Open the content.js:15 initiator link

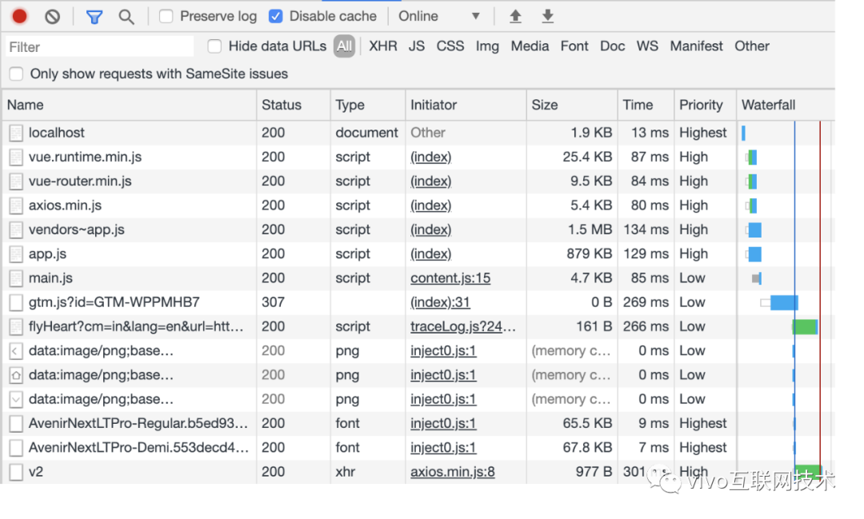tap(450, 278)
